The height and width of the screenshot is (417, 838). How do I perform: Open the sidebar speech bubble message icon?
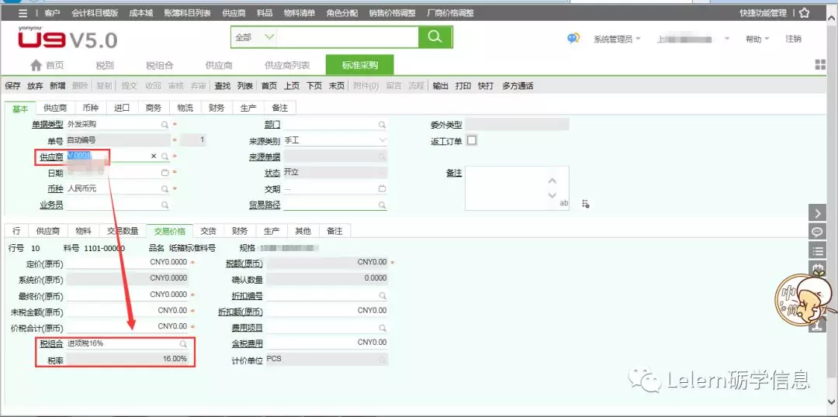coord(818,233)
